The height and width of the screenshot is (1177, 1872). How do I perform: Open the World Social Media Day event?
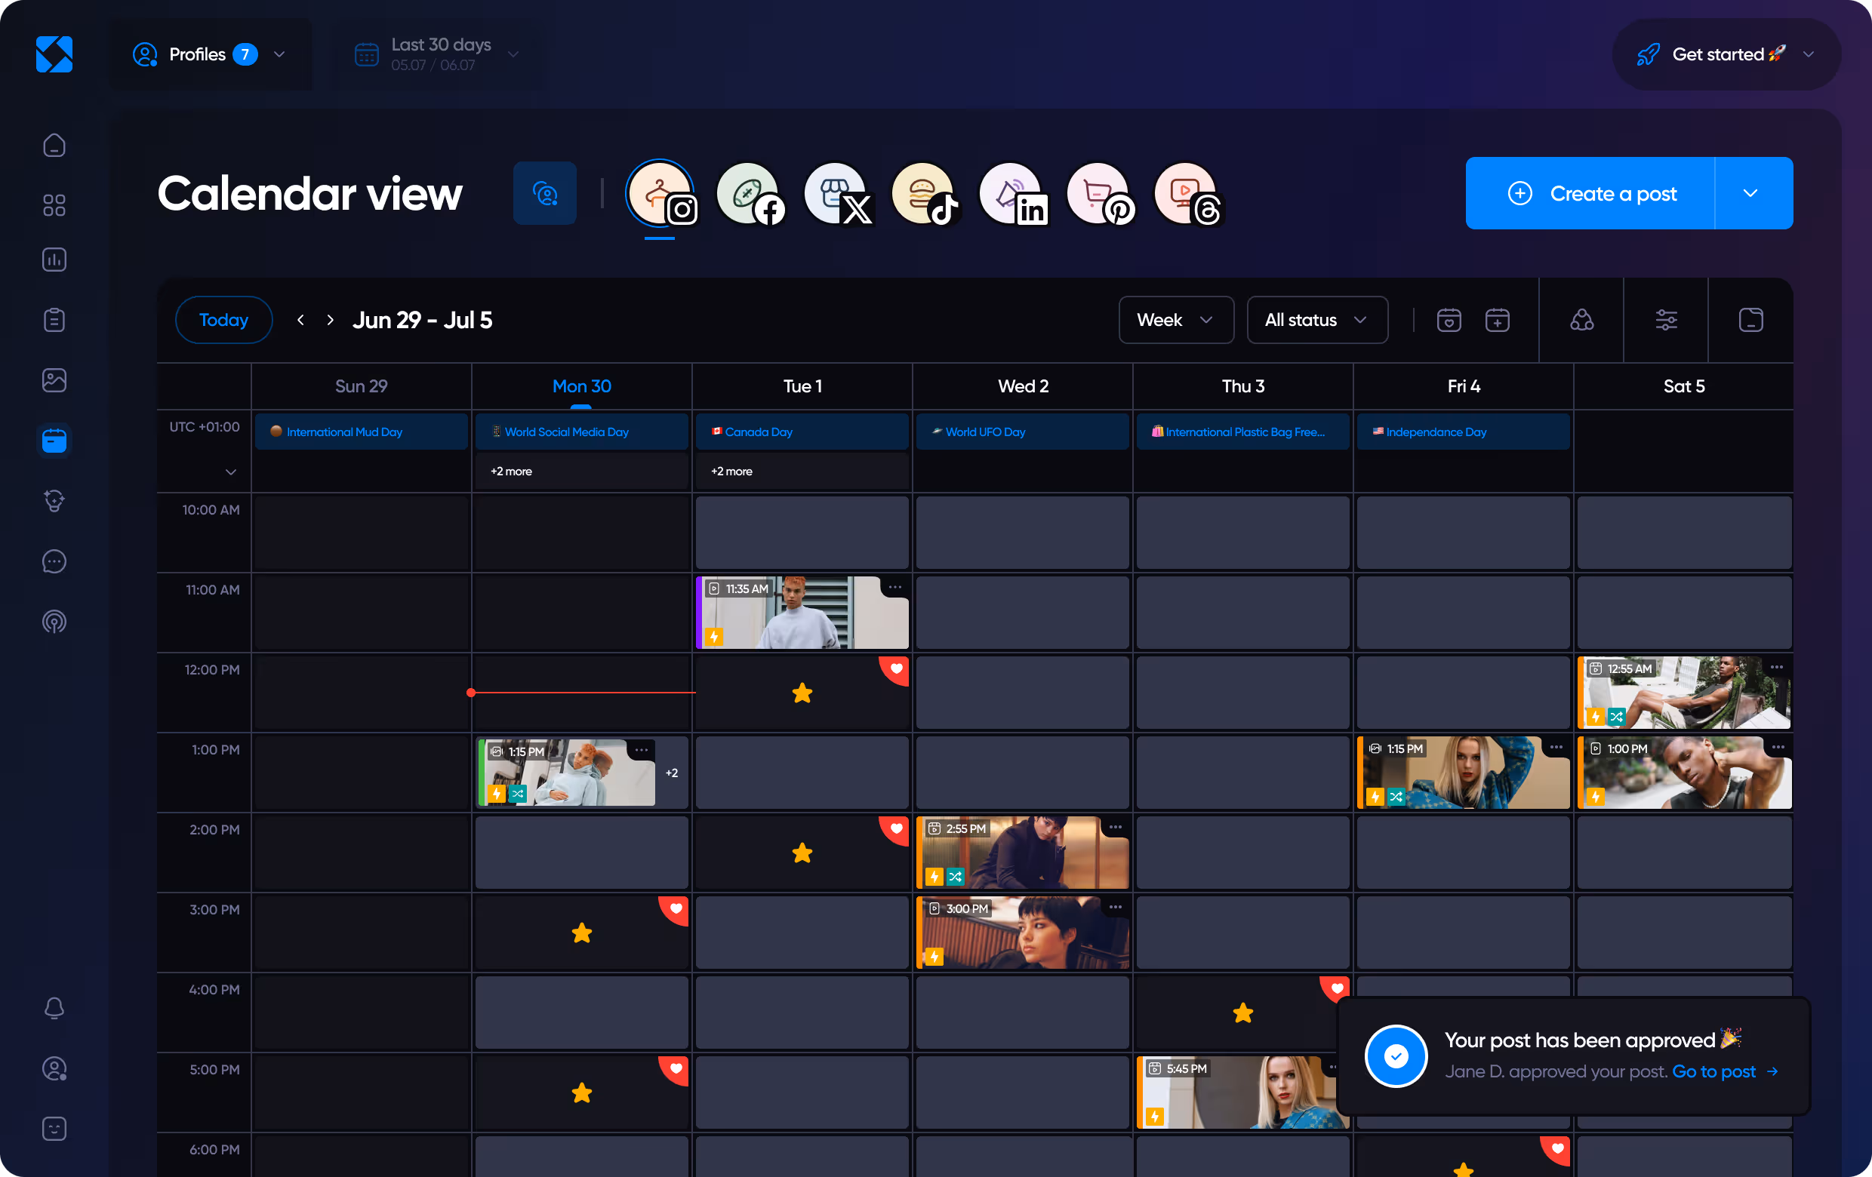(x=582, y=432)
